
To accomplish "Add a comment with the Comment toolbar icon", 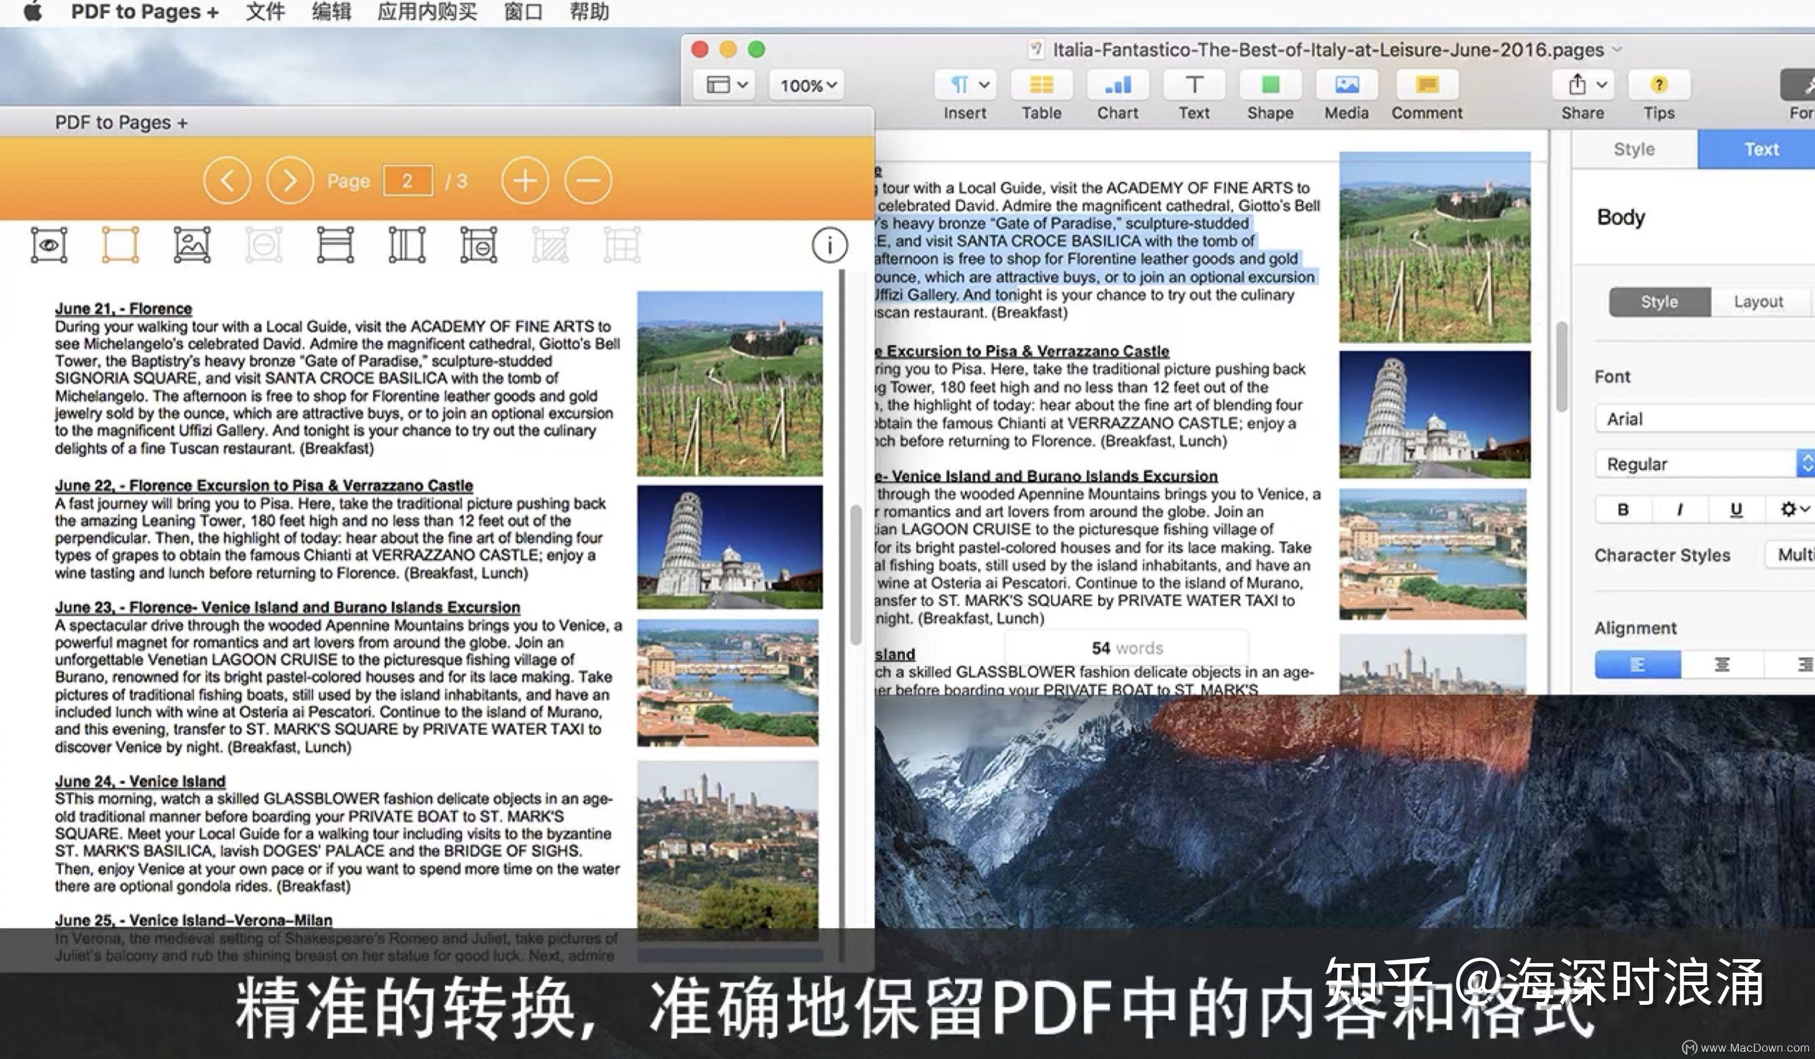I will [1425, 85].
